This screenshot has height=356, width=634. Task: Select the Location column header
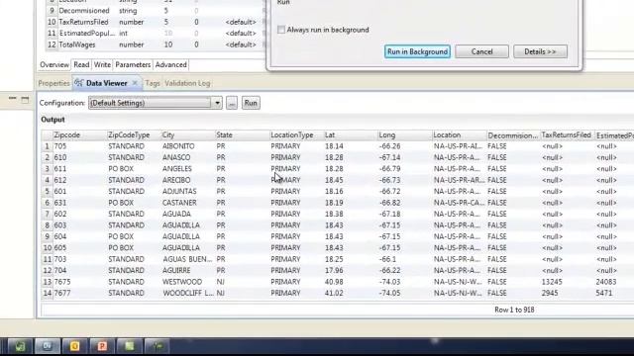pos(459,134)
